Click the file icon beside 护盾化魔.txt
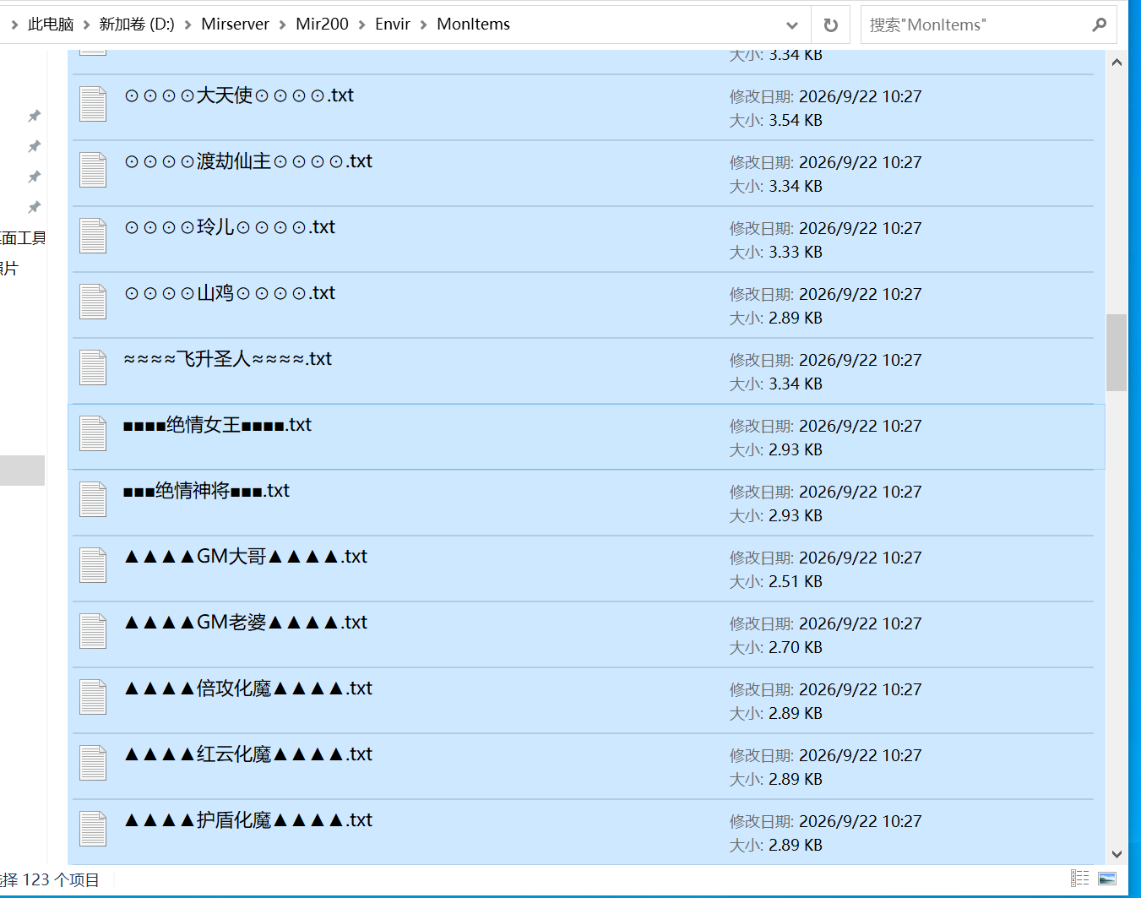1141x898 pixels. pos(93,829)
